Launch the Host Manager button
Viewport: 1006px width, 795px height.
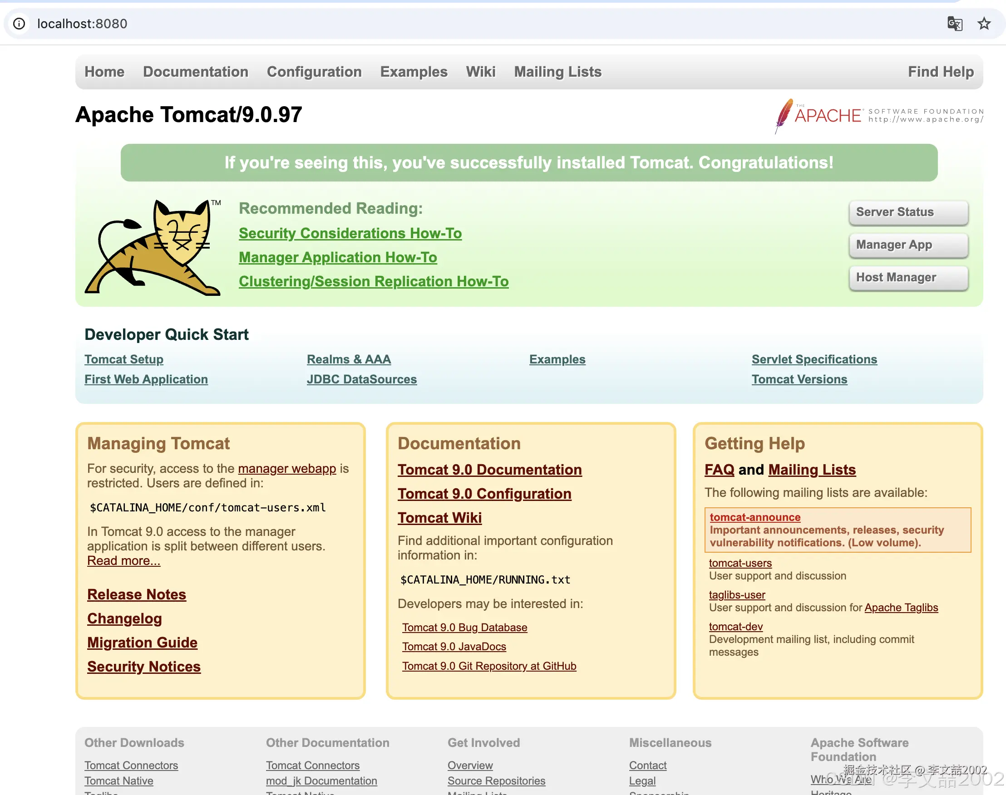pyautogui.click(x=908, y=277)
